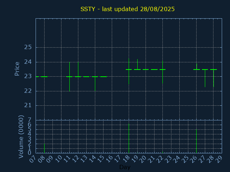Click day tick label 27
230x172 pixels.
[202, 159]
